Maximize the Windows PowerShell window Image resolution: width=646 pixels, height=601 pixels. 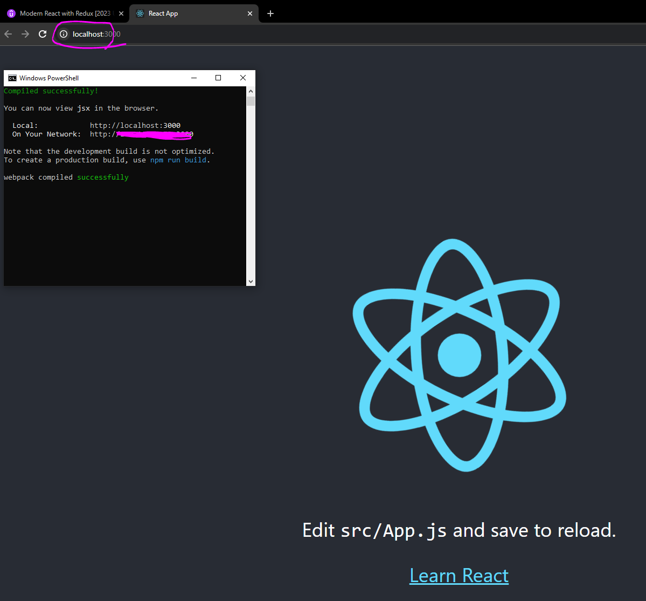click(218, 78)
